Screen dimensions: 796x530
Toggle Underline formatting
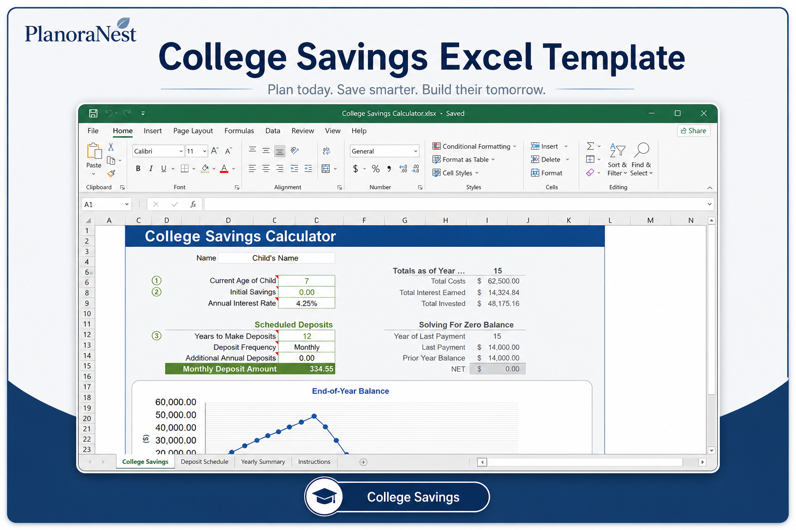(164, 168)
